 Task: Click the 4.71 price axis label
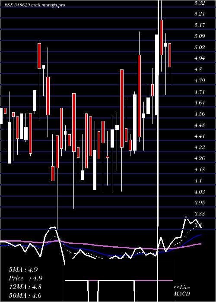point(200,92)
